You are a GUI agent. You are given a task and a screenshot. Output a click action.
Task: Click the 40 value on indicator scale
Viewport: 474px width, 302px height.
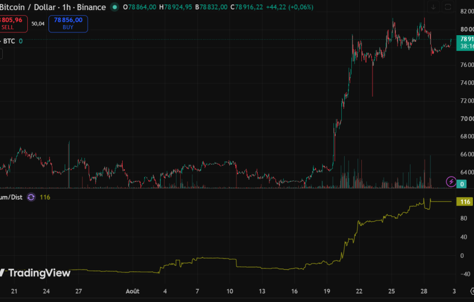(463, 237)
